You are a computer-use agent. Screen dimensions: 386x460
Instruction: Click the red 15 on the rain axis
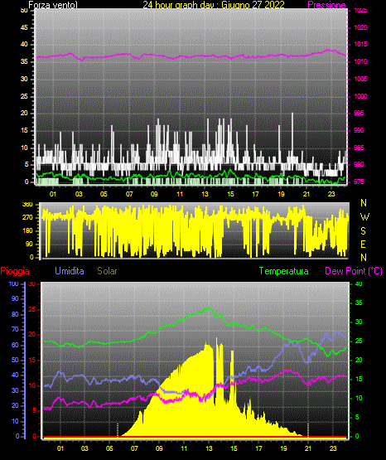(x=32, y=360)
